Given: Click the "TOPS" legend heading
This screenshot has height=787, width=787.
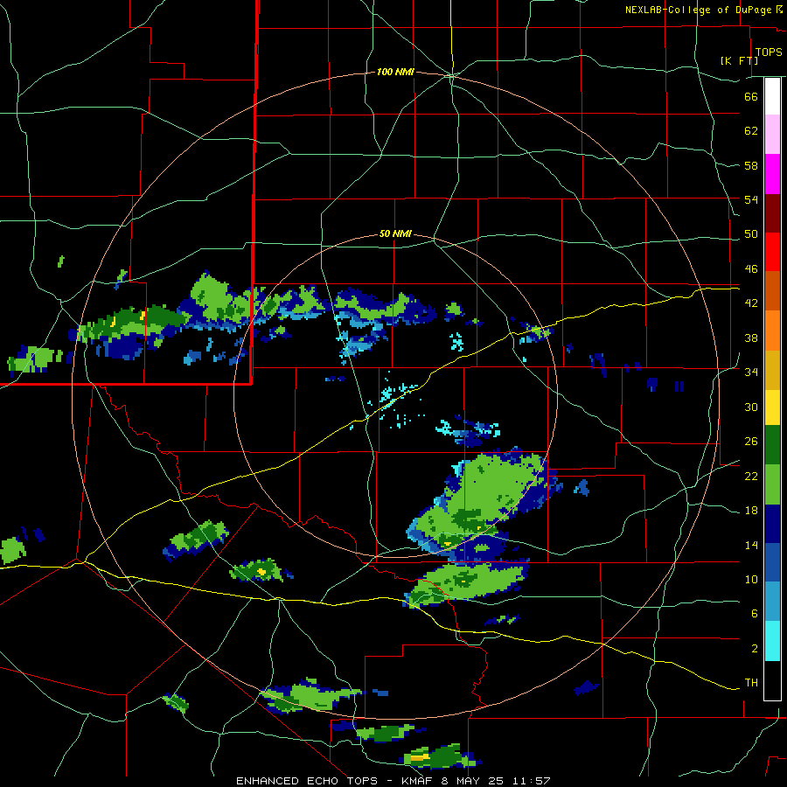Looking at the screenshot, I should click(769, 52).
